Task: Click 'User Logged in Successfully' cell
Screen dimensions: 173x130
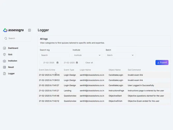Action: pyautogui.click(x=141, y=85)
